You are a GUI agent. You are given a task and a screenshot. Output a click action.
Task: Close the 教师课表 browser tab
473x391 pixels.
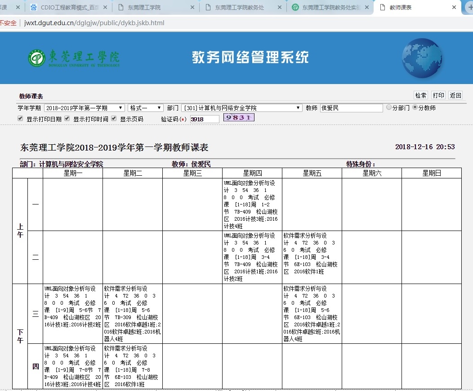point(454,7)
